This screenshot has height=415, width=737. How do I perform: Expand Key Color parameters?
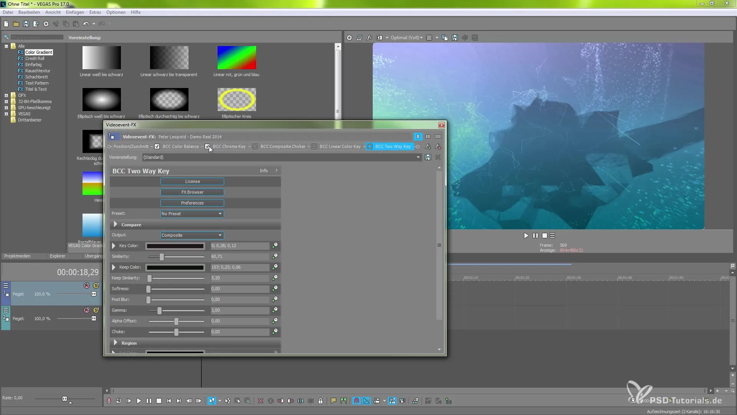tap(114, 246)
